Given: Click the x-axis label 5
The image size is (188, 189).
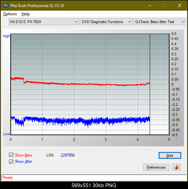Looking at the screenshot, I should point(169,139).
